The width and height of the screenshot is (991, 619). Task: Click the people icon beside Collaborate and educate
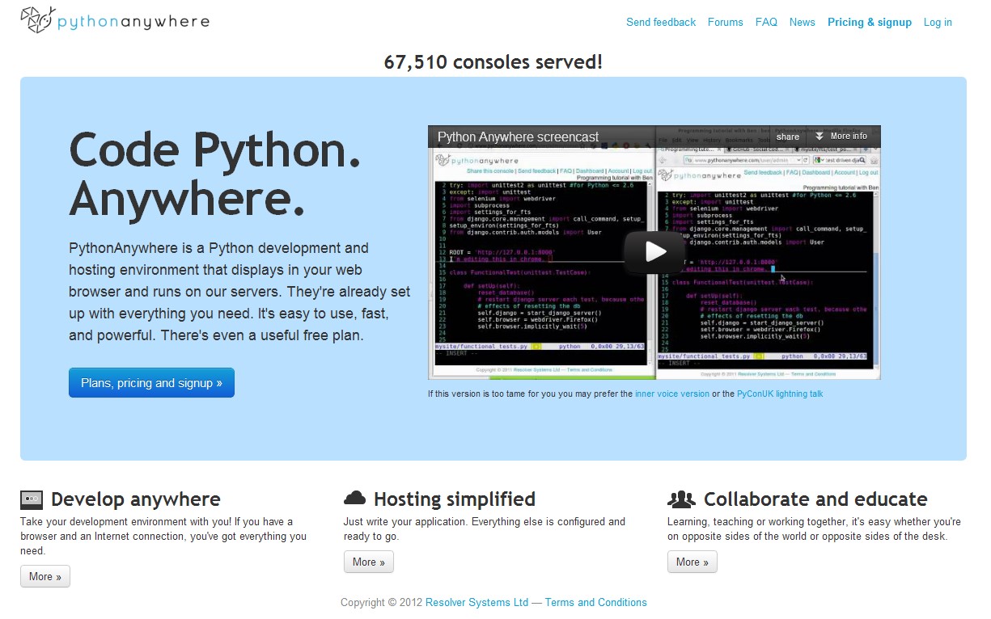681,499
